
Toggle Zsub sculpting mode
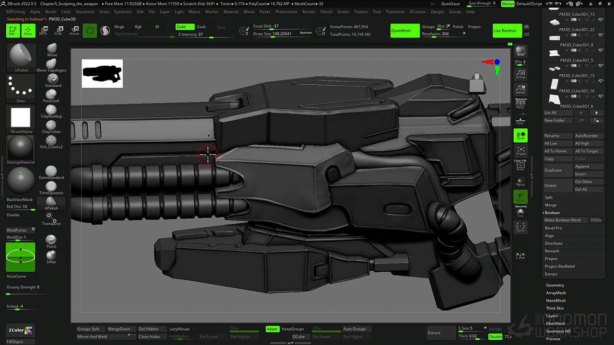tap(201, 27)
